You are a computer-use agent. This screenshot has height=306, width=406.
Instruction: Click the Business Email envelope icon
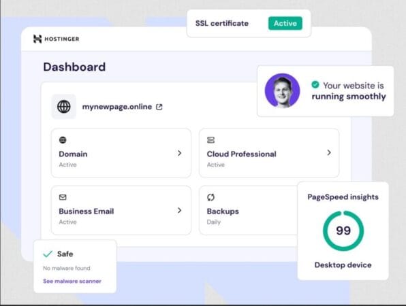pos(63,197)
